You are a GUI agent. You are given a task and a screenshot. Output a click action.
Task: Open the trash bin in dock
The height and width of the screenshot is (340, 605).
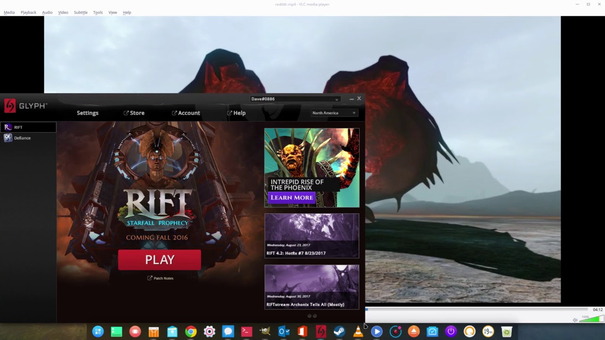(507, 331)
